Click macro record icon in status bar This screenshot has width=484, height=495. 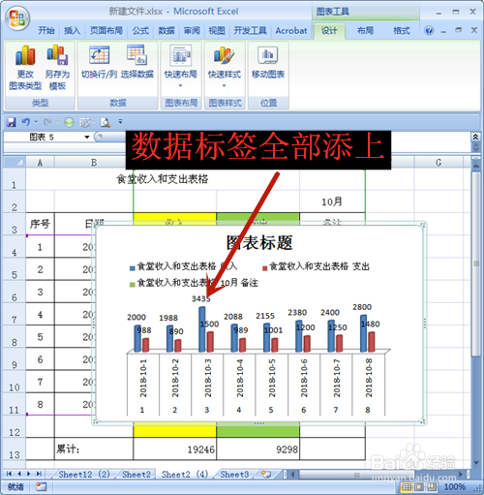tap(41, 486)
